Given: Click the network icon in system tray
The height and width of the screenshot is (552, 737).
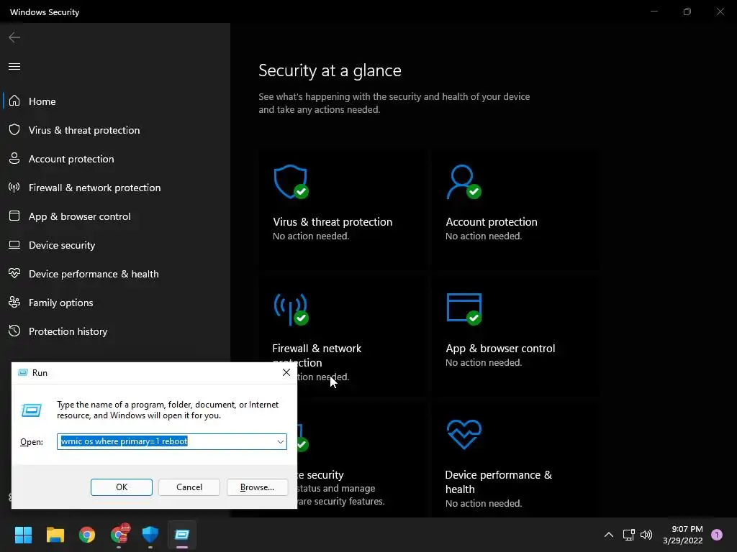Looking at the screenshot, I should (x=628, y=535).
